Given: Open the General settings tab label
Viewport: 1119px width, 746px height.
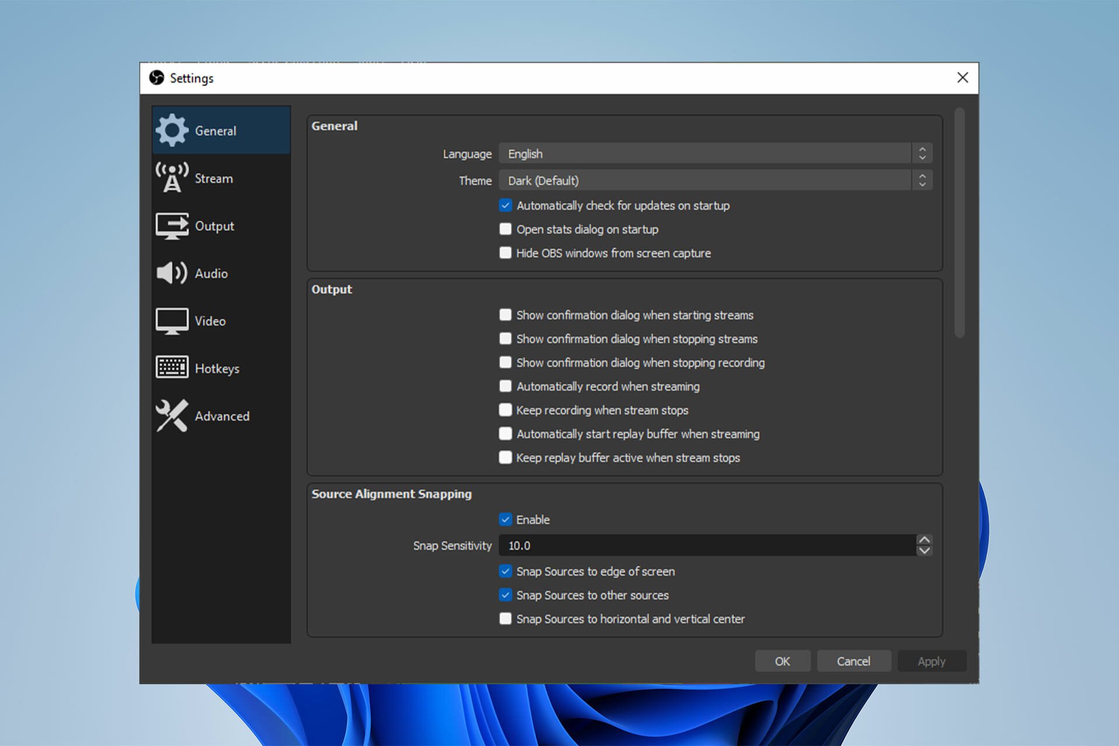Looking at the screenshot, I should (x=216, y=131).
